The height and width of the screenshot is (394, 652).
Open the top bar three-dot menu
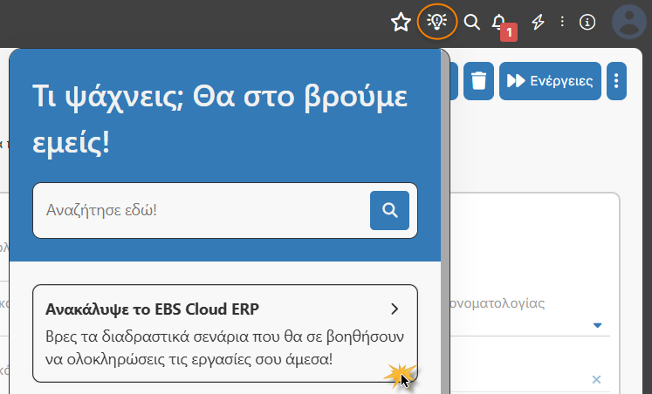[562, 22]
